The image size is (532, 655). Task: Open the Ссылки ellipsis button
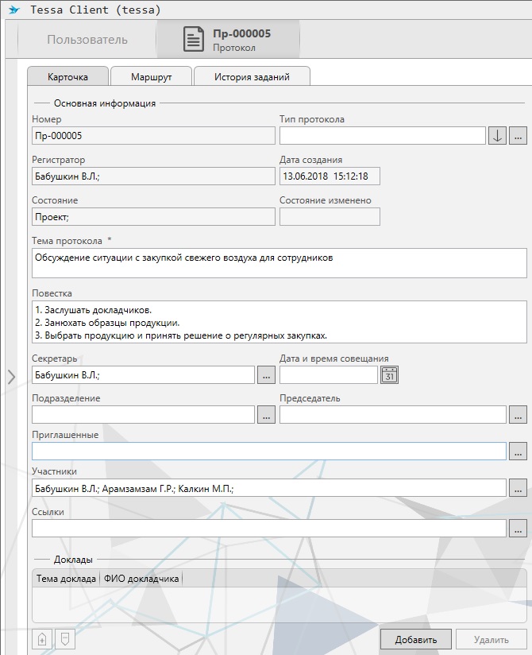point(518,528)
